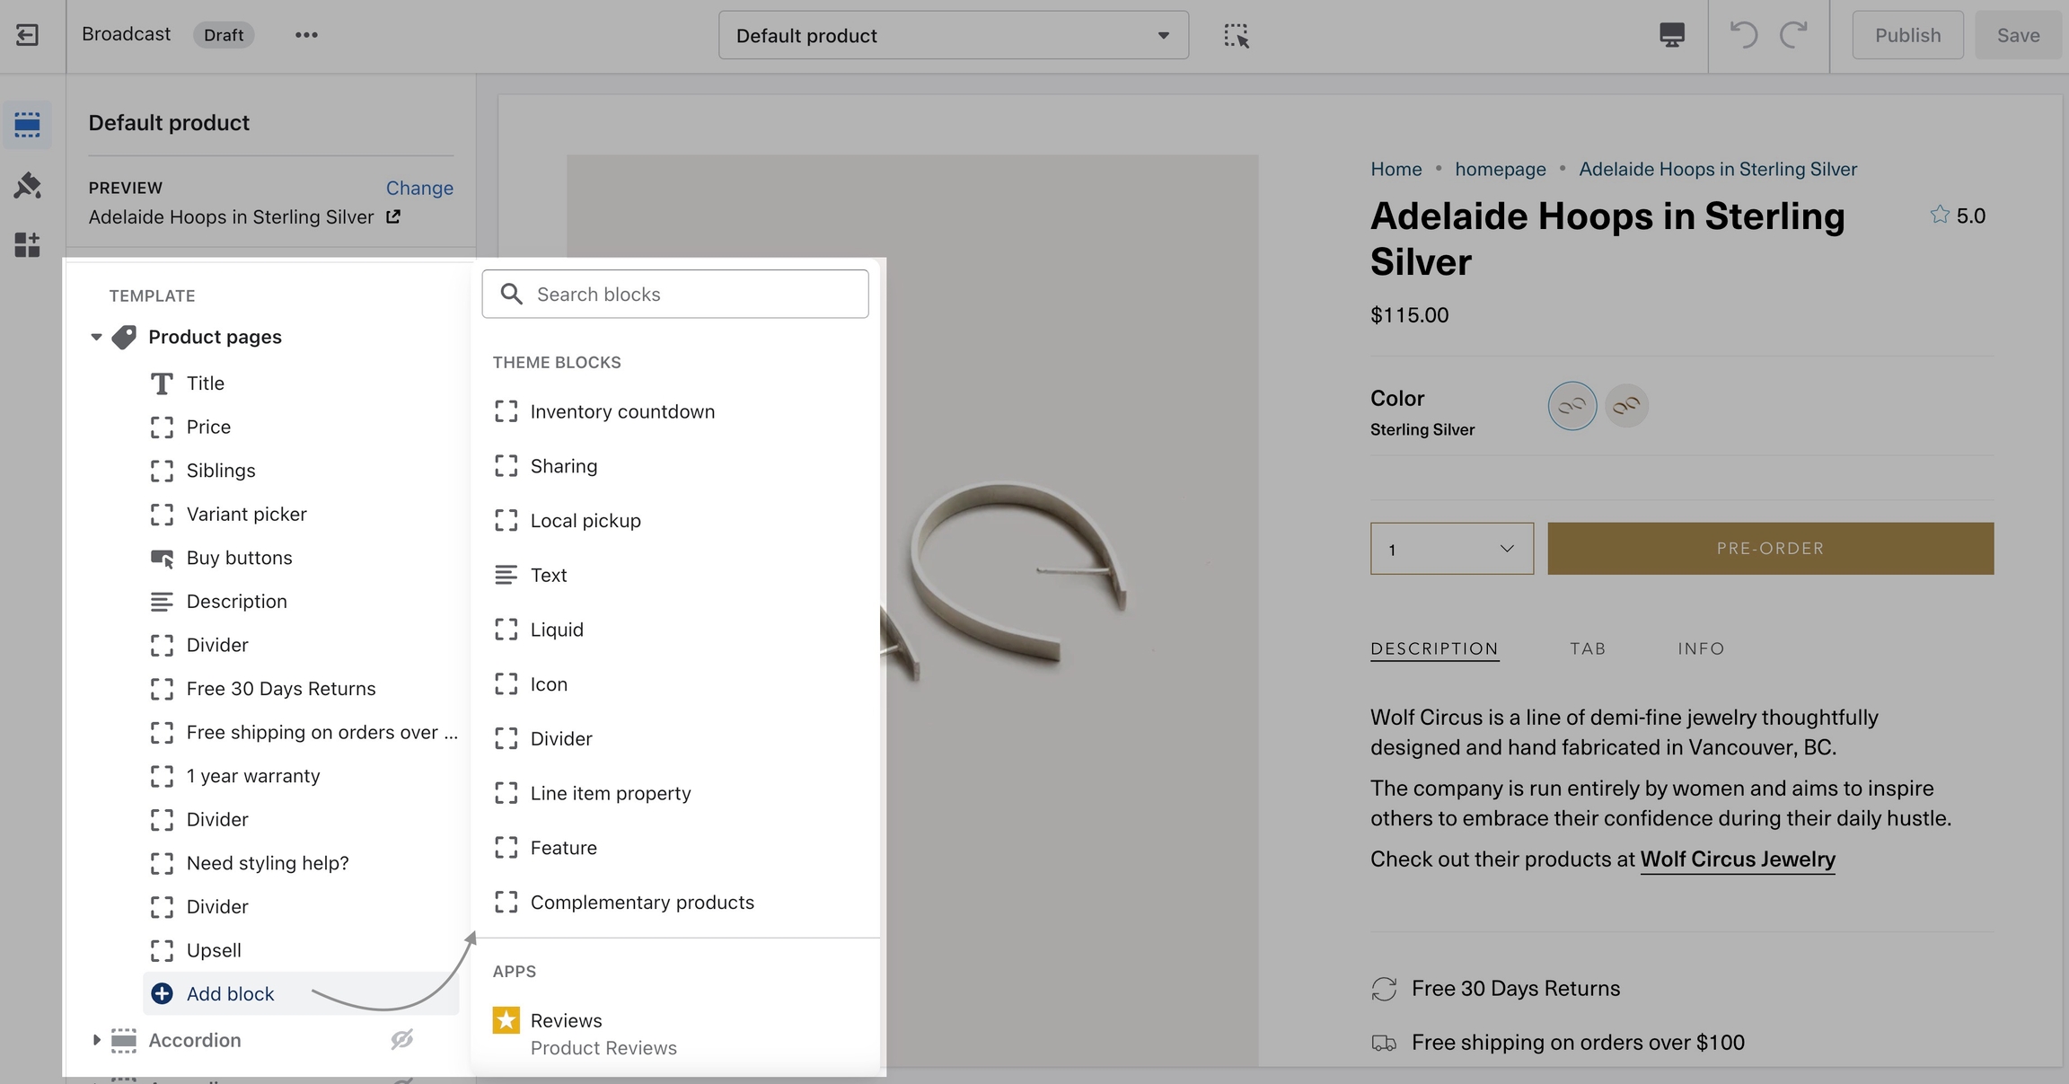
Task: Switch to the desktop preview icon
Action: pos(1671,36)
